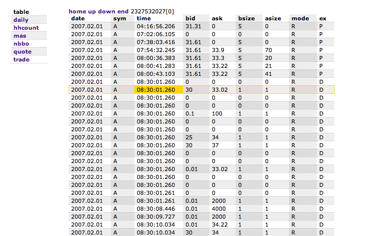Select the quote table link
366x236 pixels.
pos(22,52)
